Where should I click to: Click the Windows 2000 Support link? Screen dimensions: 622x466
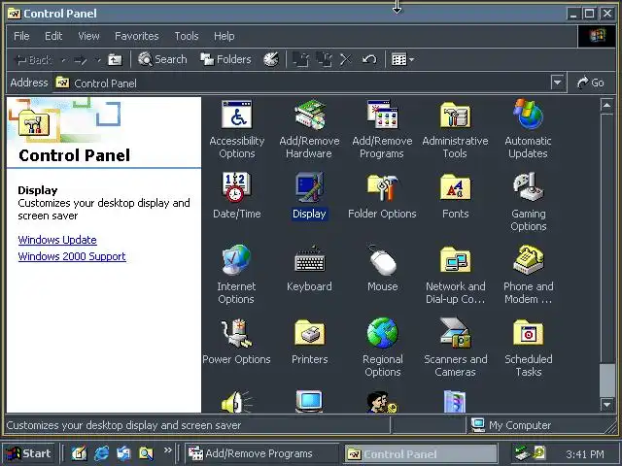[x=72, y=256]
